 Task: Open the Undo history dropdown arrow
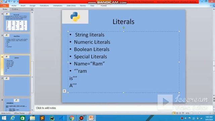click(x=11, y=1)
